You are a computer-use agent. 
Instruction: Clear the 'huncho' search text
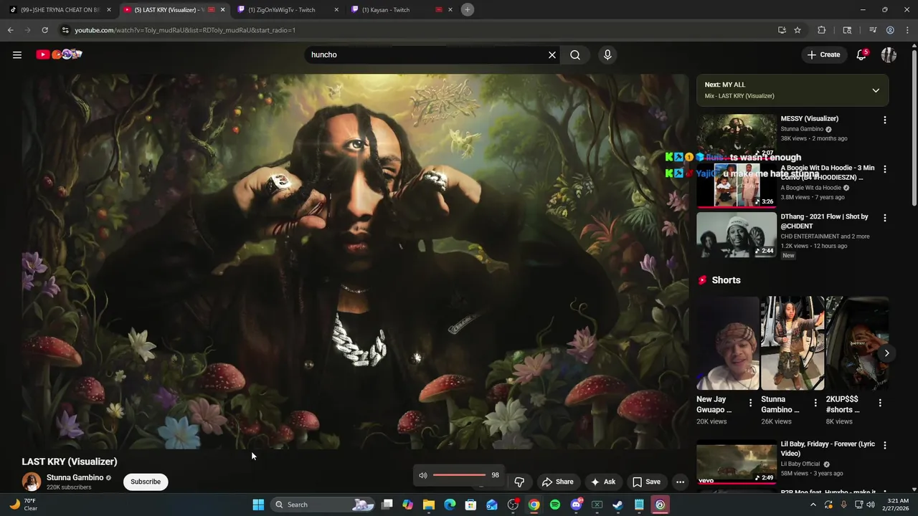(x=552, y=54)
